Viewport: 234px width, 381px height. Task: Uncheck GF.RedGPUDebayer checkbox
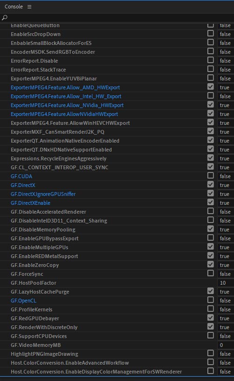pos(211,318)
